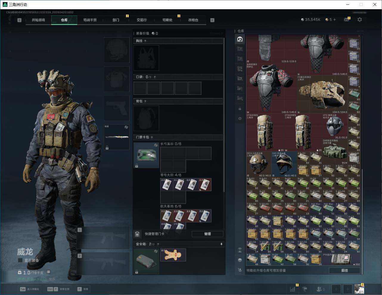382x295 pixels.
Task: Select the DAR突击手胸挂 chest rig
Action: point(335,152)
